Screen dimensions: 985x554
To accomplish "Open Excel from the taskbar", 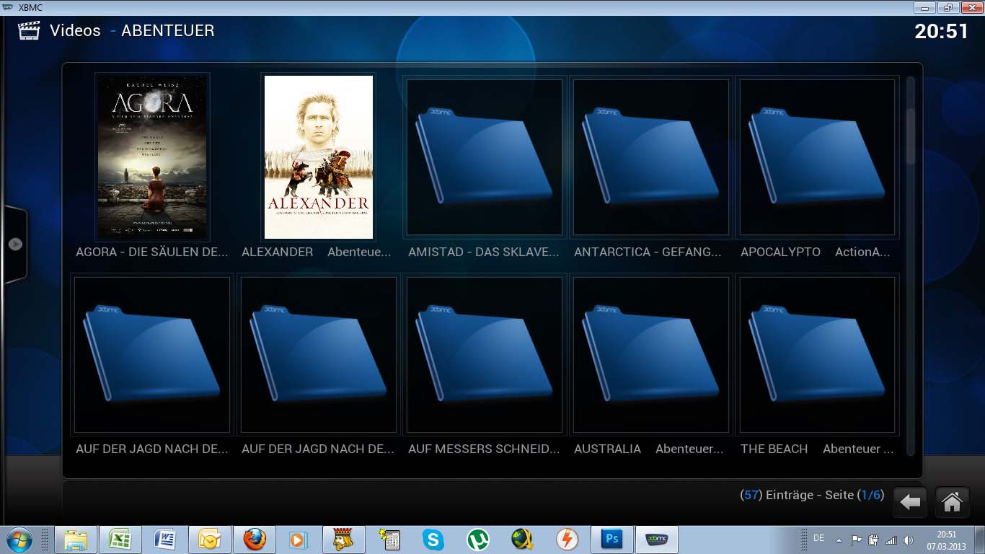I will [120, 540].
